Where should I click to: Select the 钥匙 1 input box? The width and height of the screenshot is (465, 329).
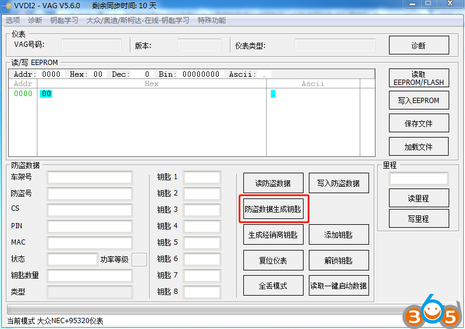pos(202,177)
